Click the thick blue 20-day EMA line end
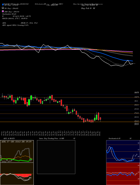140x185 pixels. coord(132,61)
